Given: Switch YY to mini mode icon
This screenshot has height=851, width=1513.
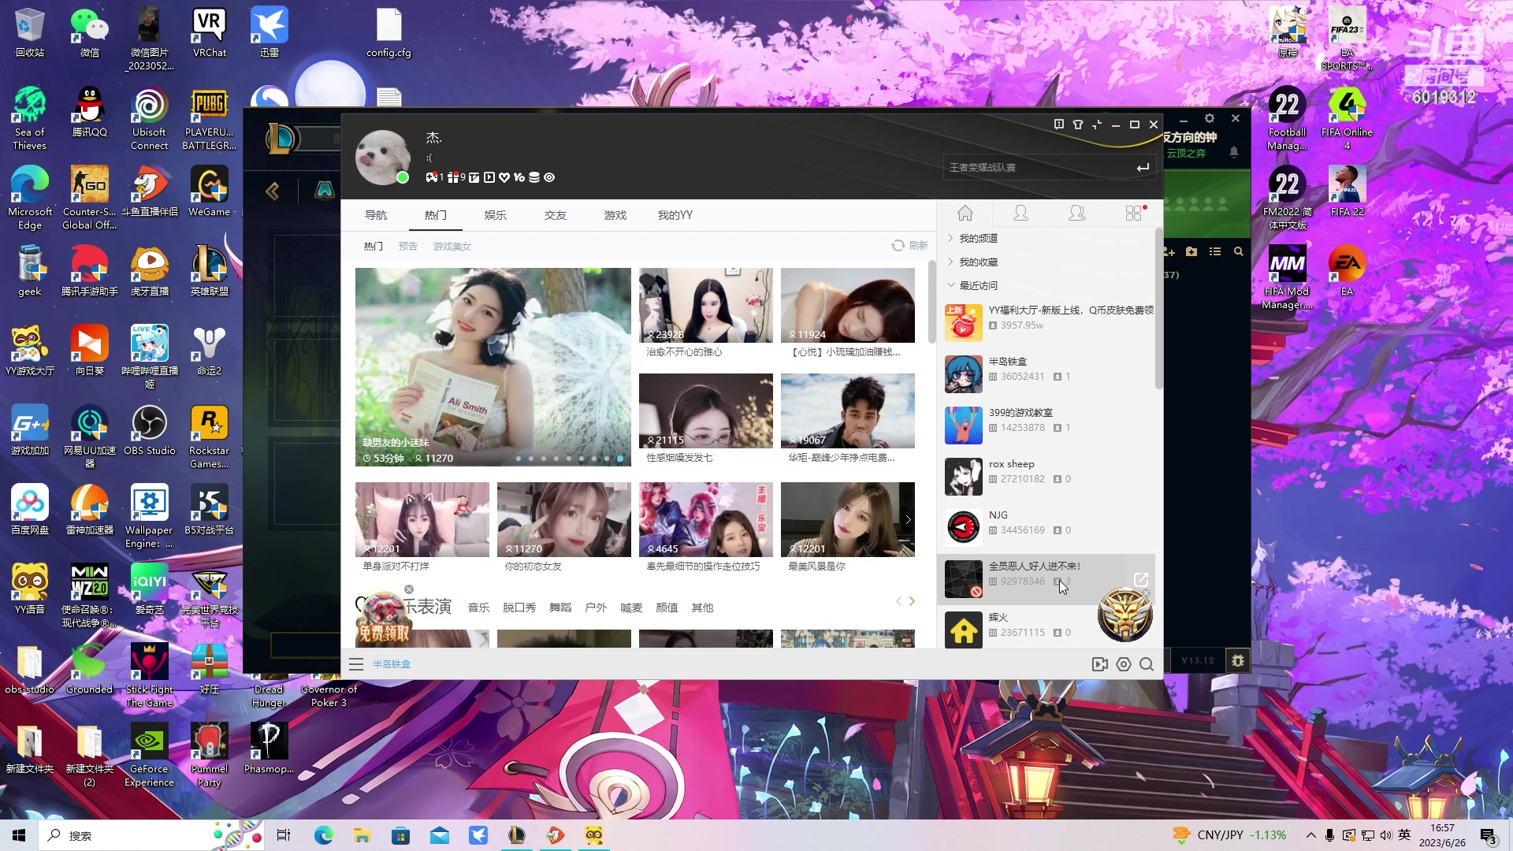Looking at the screenshot, I should click(x=1097, y=124).
